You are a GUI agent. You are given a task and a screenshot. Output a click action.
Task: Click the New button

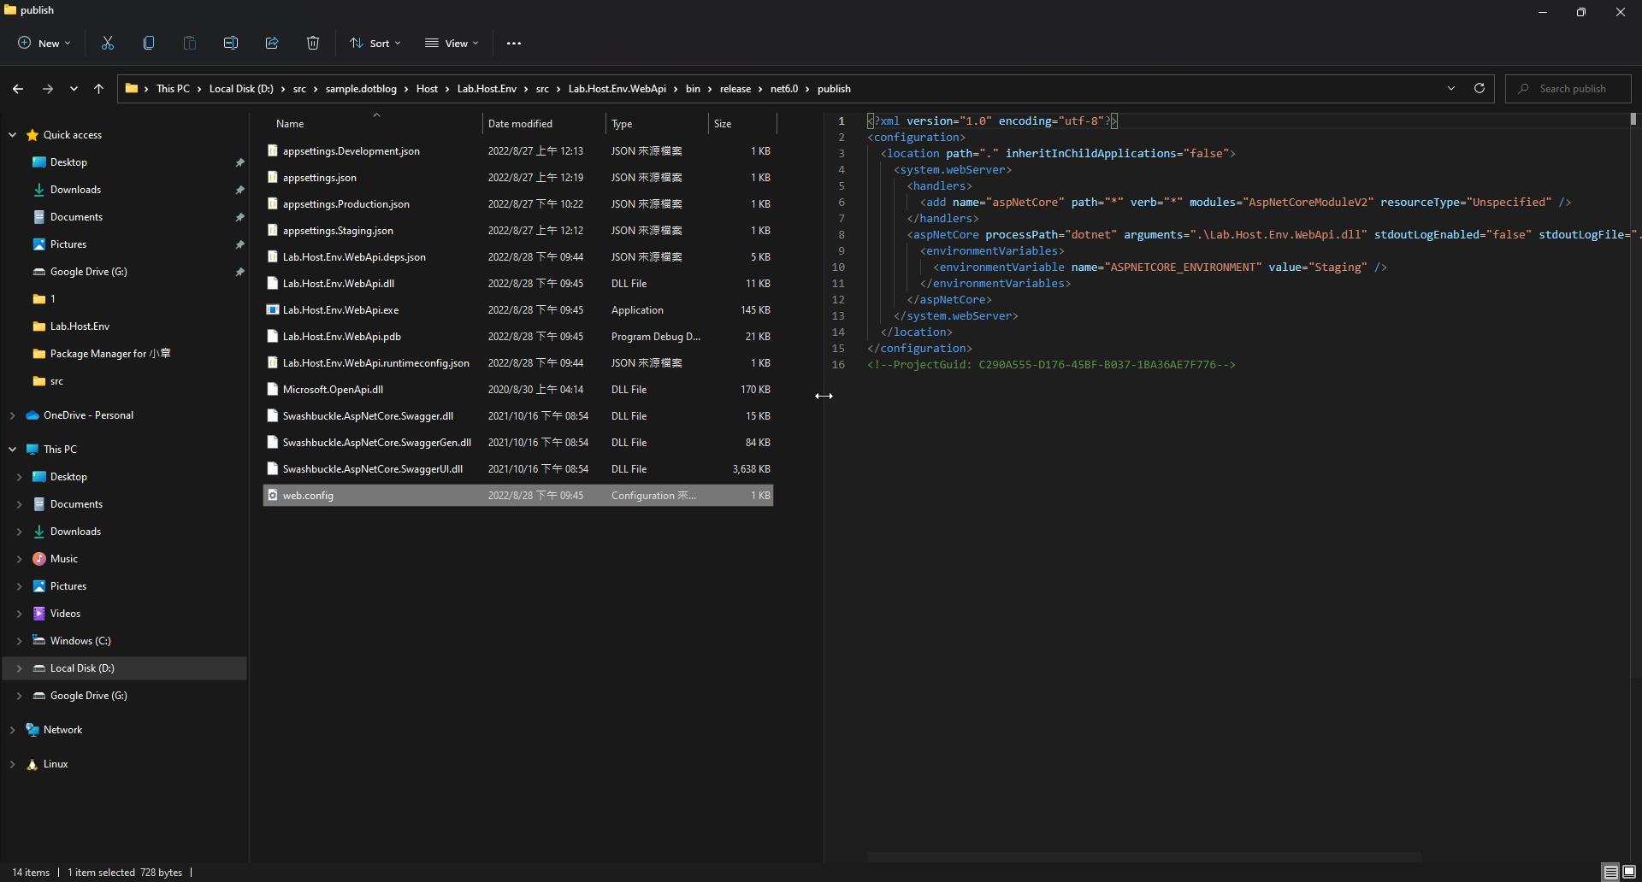click(44, 43)
